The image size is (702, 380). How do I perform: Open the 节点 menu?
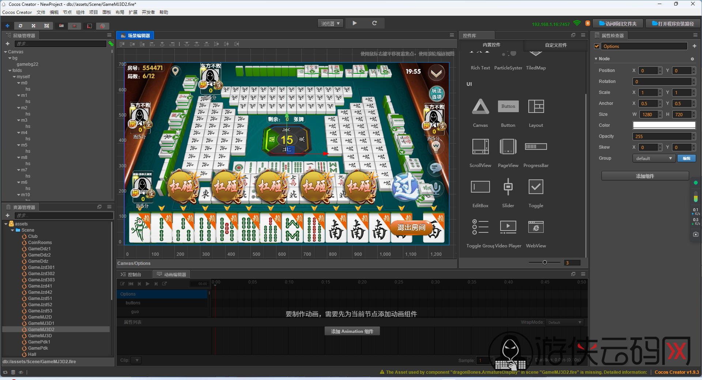(x=67, y=12)
